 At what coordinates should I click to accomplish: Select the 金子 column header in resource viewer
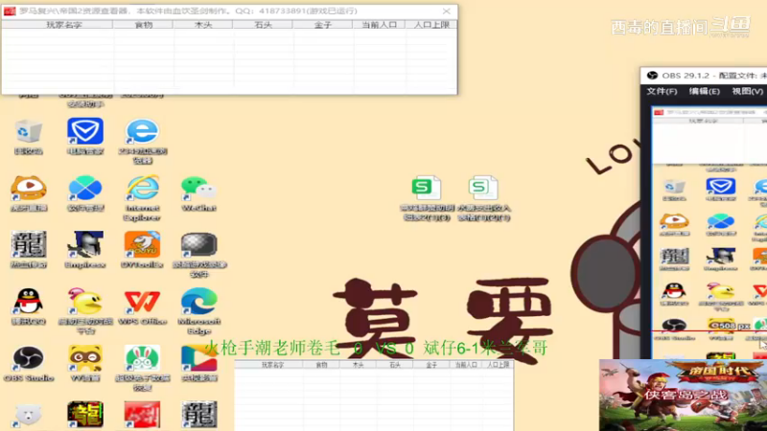322,25
